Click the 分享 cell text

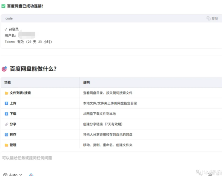(13, 124)
